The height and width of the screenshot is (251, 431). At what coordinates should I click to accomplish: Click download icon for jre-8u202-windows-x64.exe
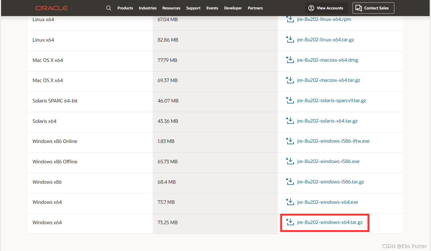(x=290, y=202)
